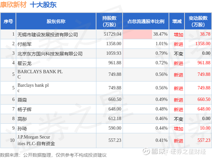Click the pink proportion bar for 38.47%
Image resolution: width=212 pixels, height=158 pixels.
pyautogui.click(x=137, y=34)
